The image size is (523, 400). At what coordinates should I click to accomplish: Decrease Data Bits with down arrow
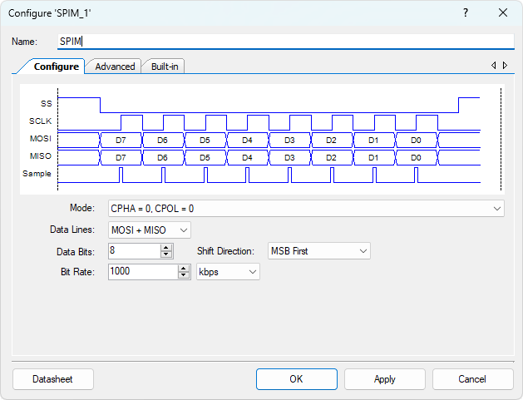click(166, 254)
